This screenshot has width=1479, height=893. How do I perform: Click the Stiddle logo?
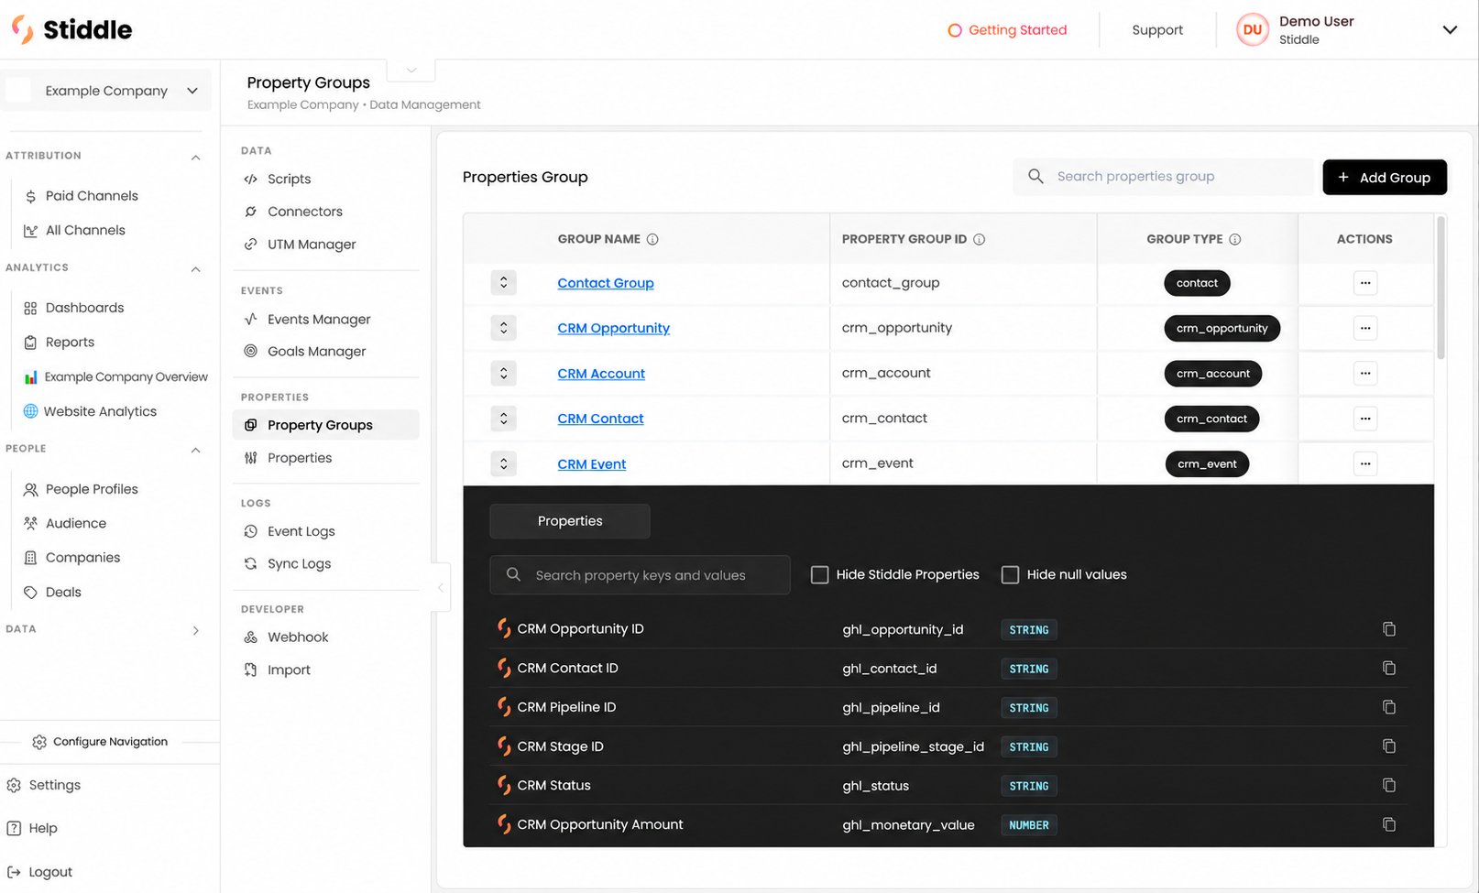point(71,29)
